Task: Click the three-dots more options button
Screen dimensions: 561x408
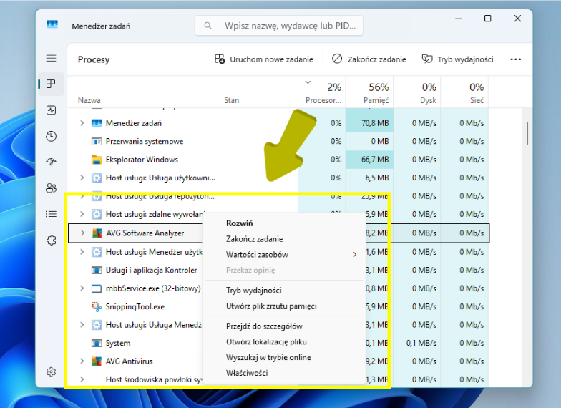Action: coord(515,59)
